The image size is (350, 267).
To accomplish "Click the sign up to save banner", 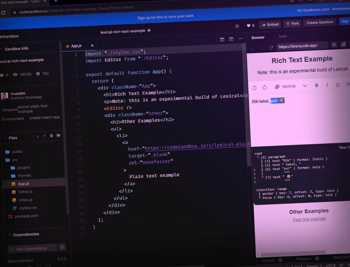I will click(165, 17).
